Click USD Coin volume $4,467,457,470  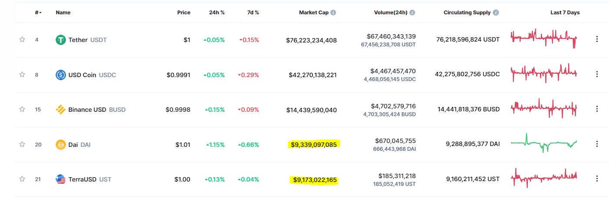pyautogui.click(x=393, y=71)
